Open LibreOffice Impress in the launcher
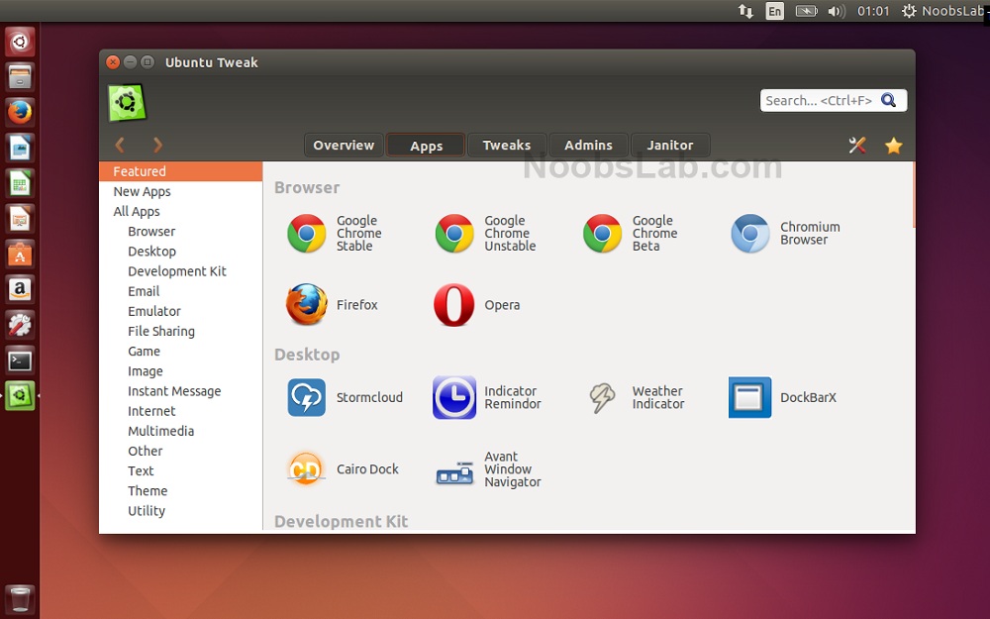Screen dimensions: 990x619 tap(20, 219)
